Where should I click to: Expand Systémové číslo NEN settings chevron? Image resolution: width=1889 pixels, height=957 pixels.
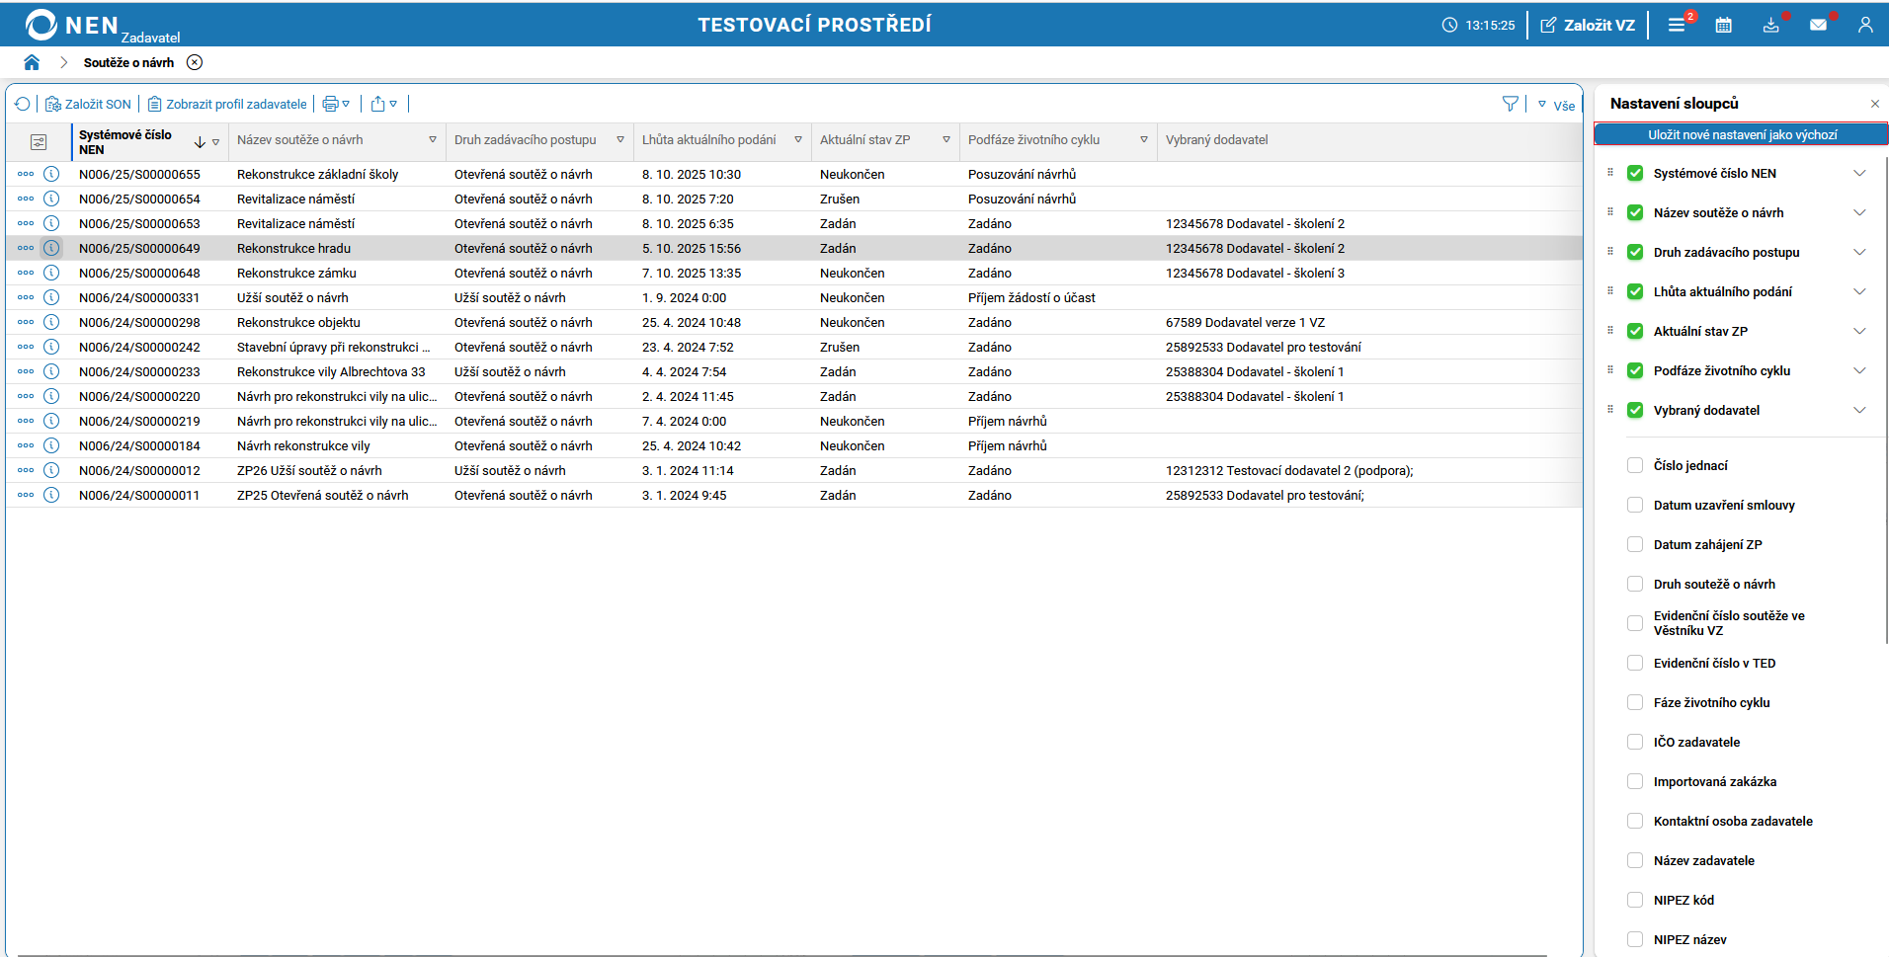click(1859, 173)
